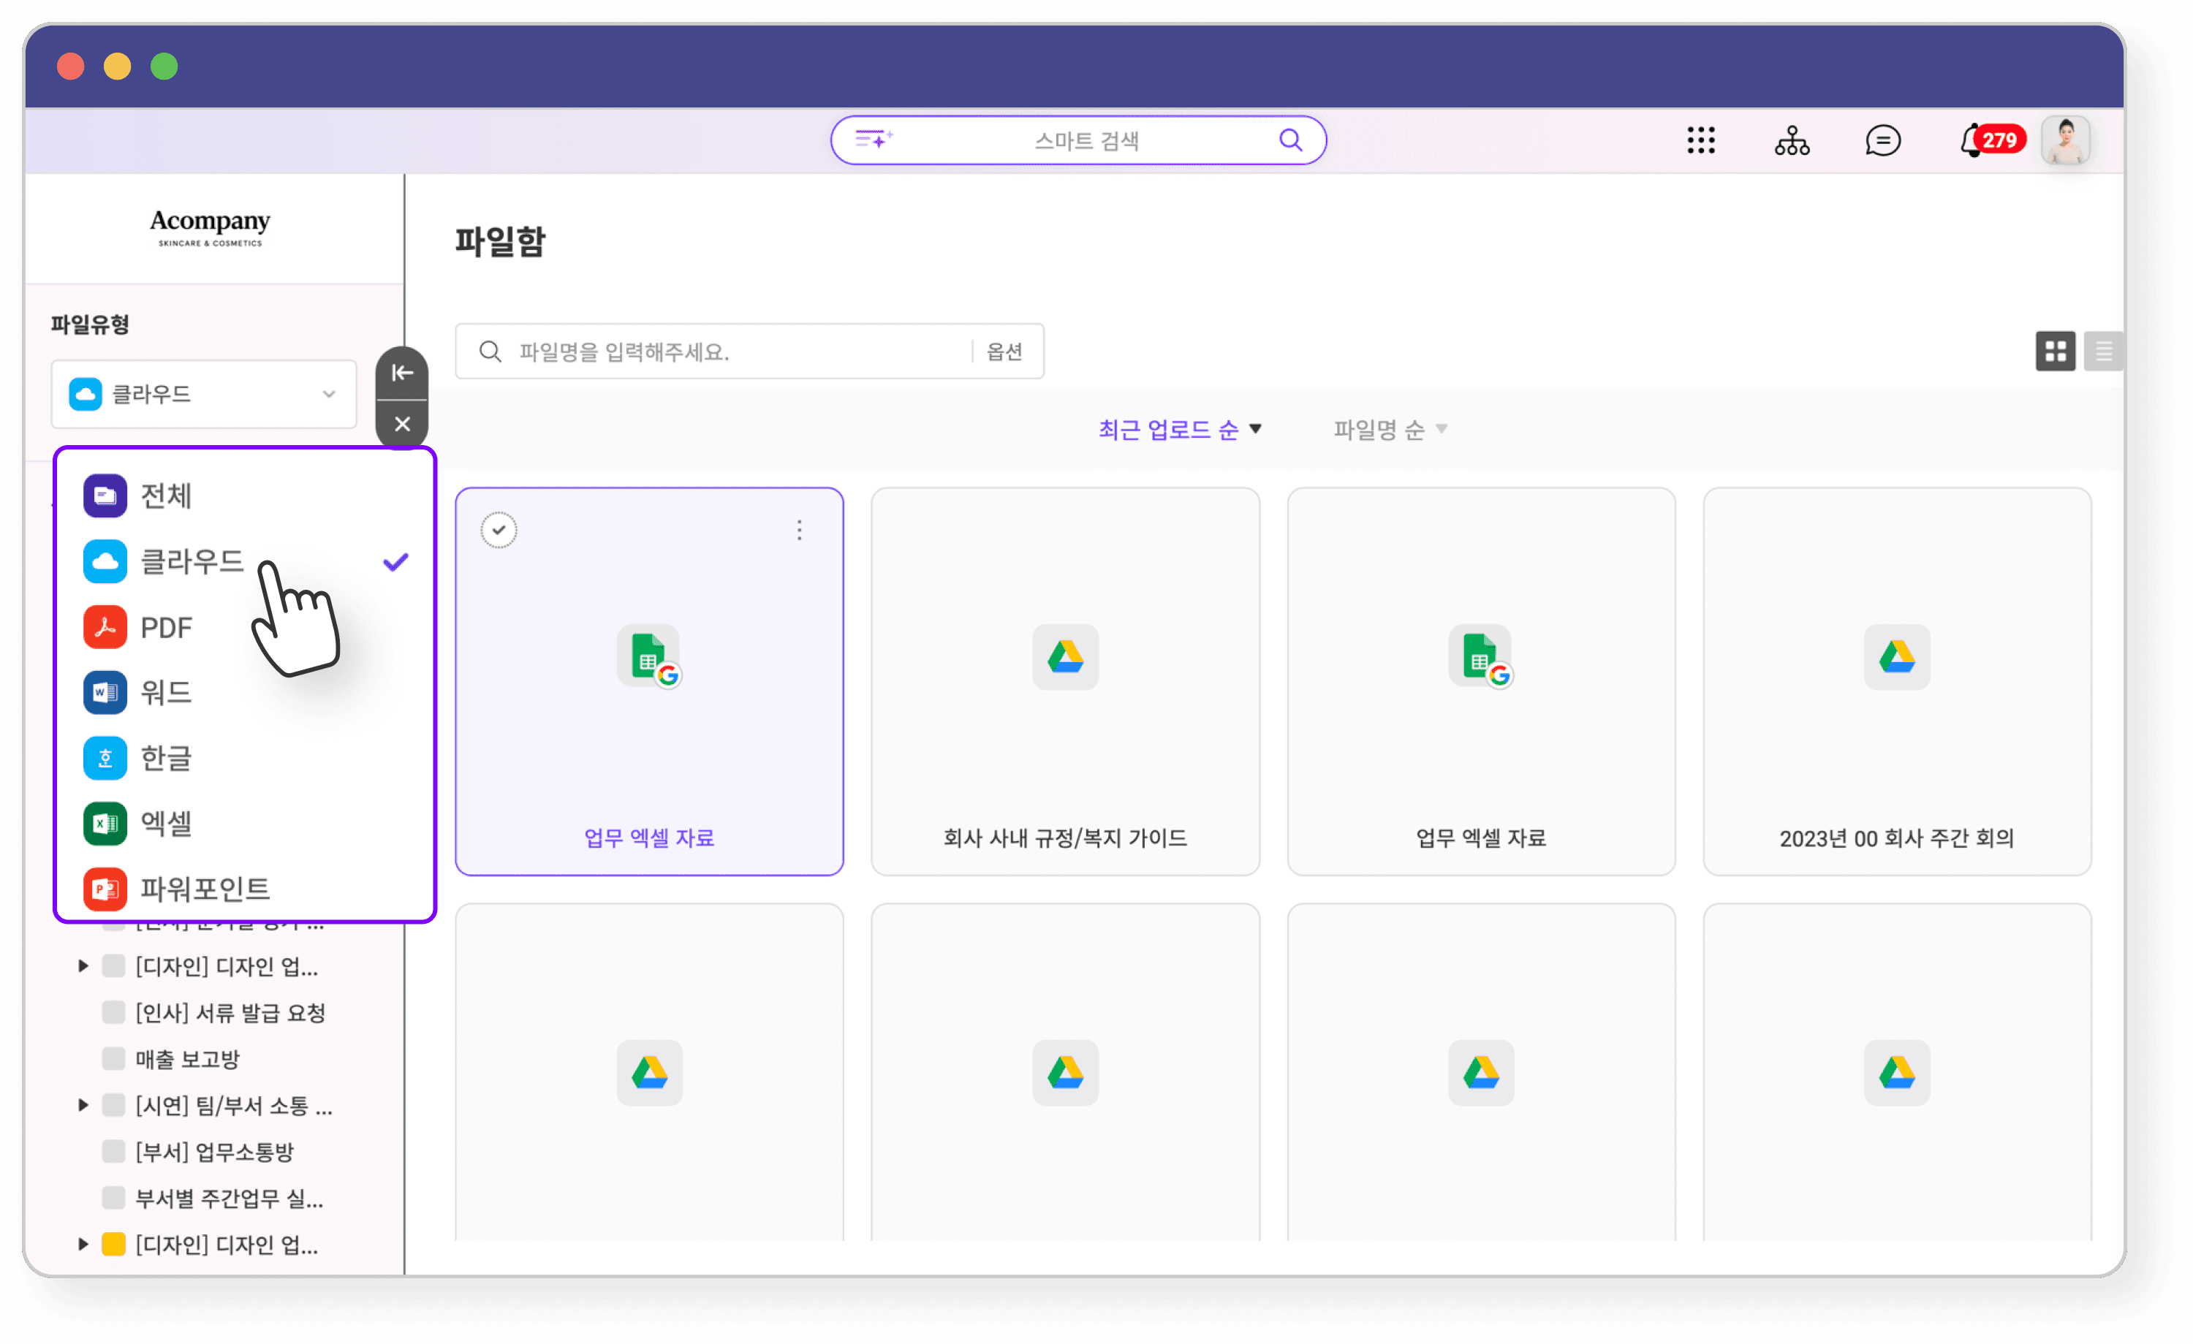The height and width of the screenshot is (1344, 2193).
Task: Open three-dot menu on 업무 엑셀 자료 card
Action: pyautogui.click(x=799, y=531)
